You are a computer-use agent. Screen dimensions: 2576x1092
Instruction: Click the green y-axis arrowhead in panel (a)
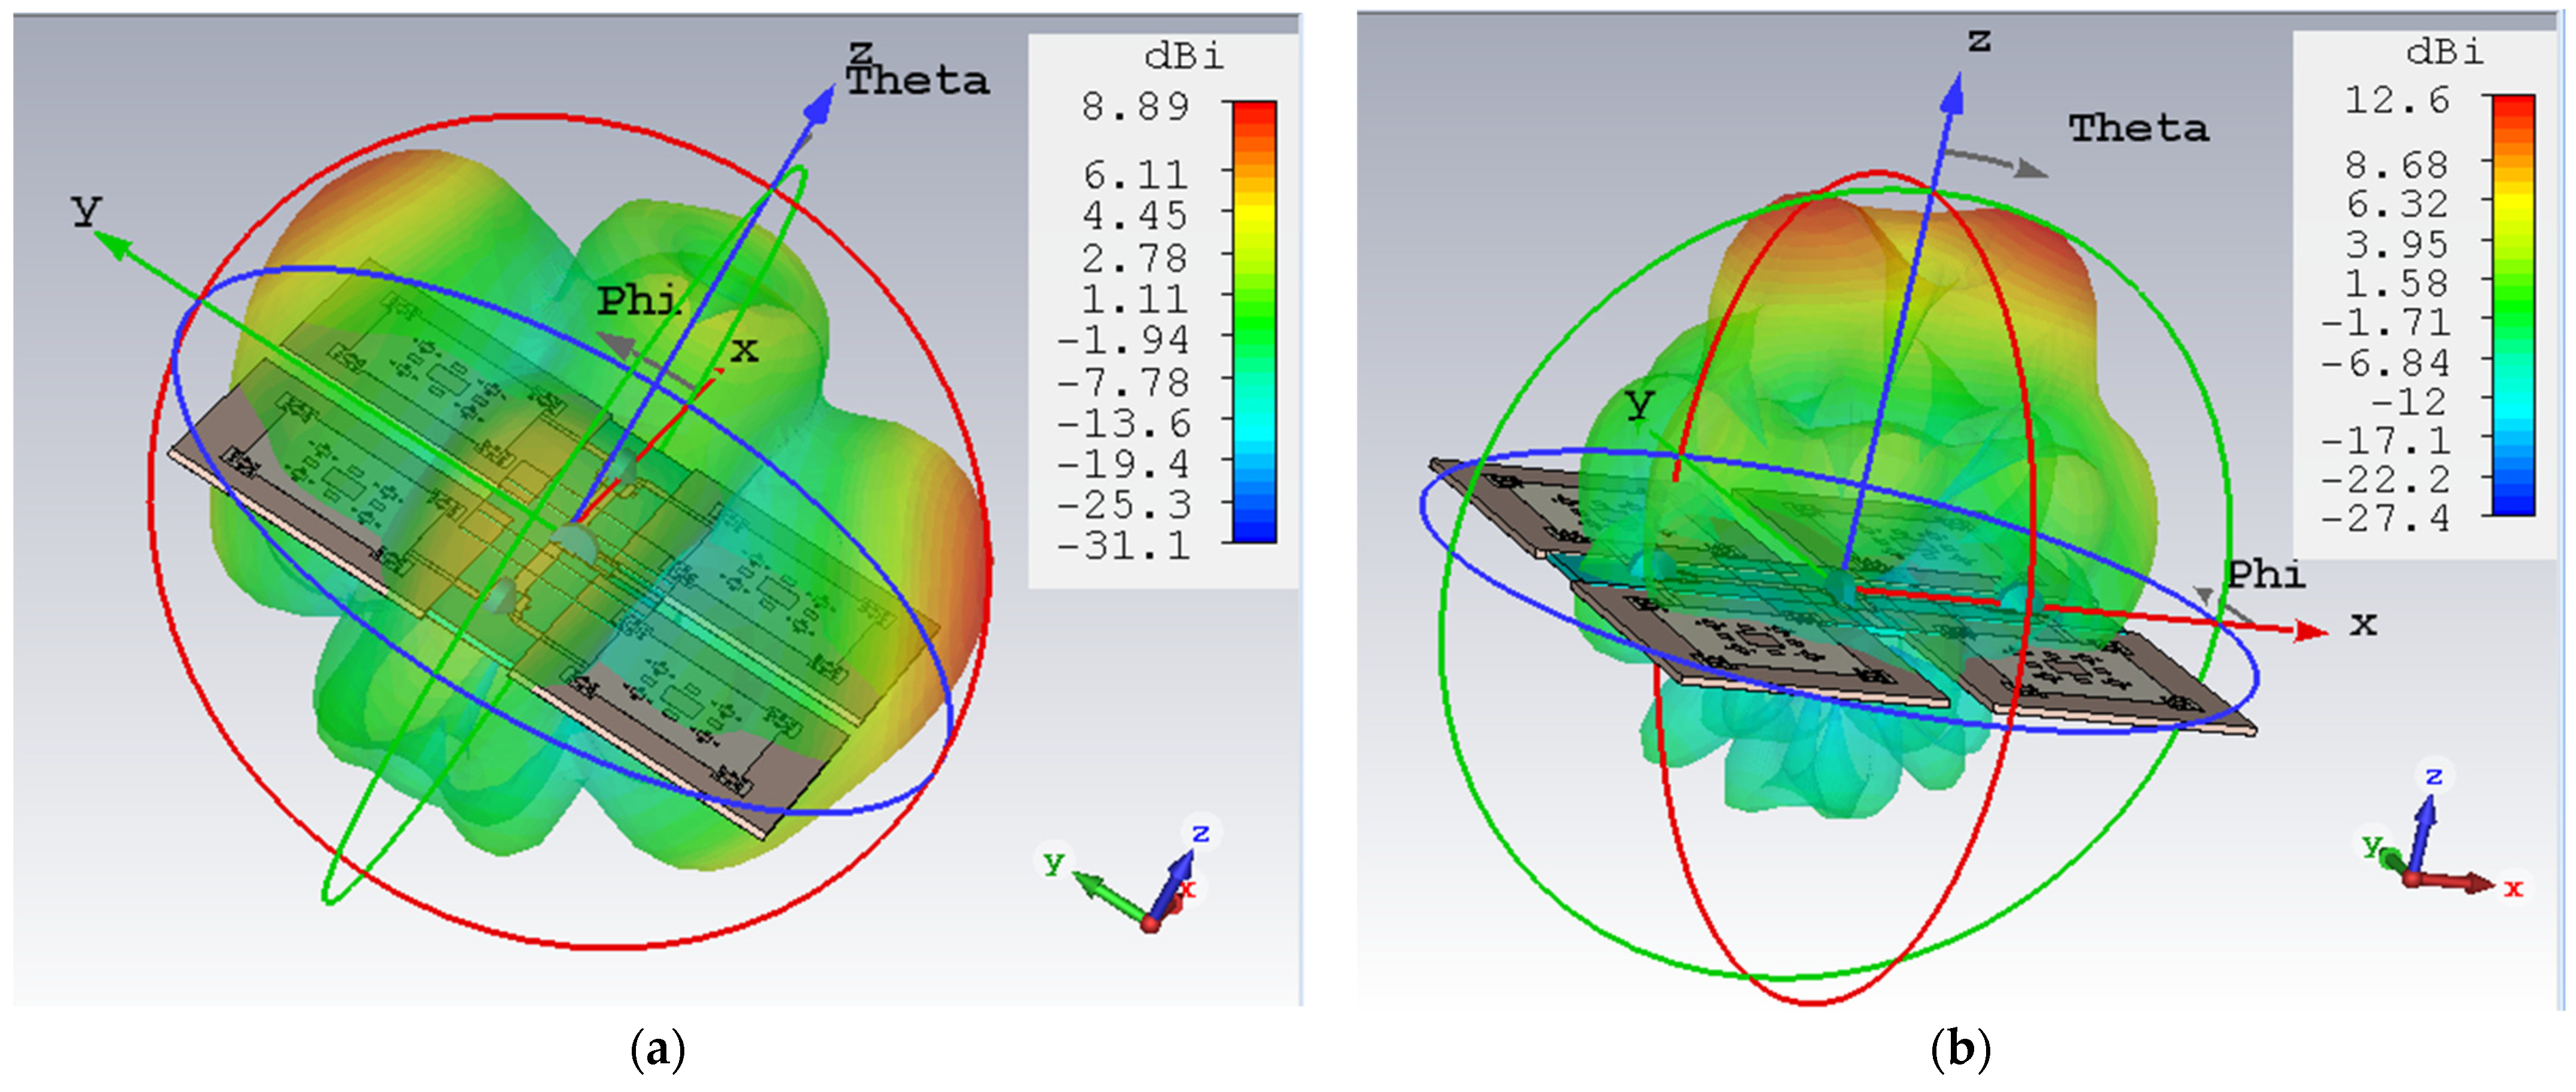point(116,244)
